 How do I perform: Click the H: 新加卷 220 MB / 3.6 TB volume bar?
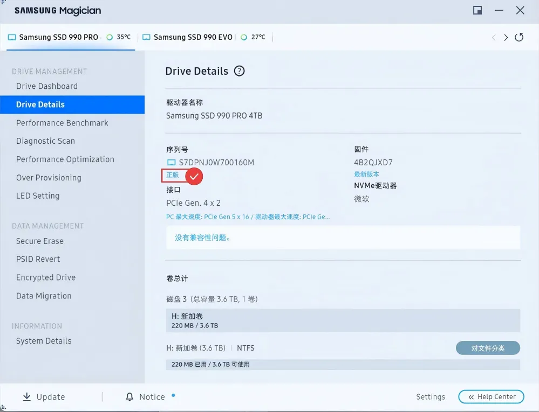pyautogui.click(x=343, y=320)
